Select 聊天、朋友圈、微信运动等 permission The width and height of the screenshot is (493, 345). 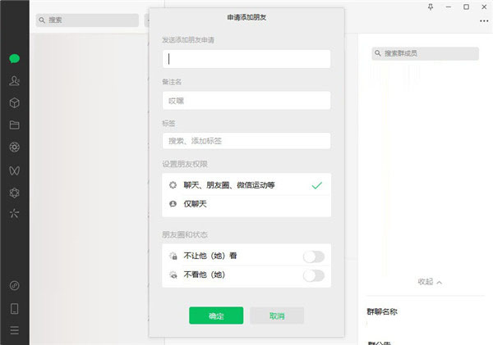(x=246, y=185)
